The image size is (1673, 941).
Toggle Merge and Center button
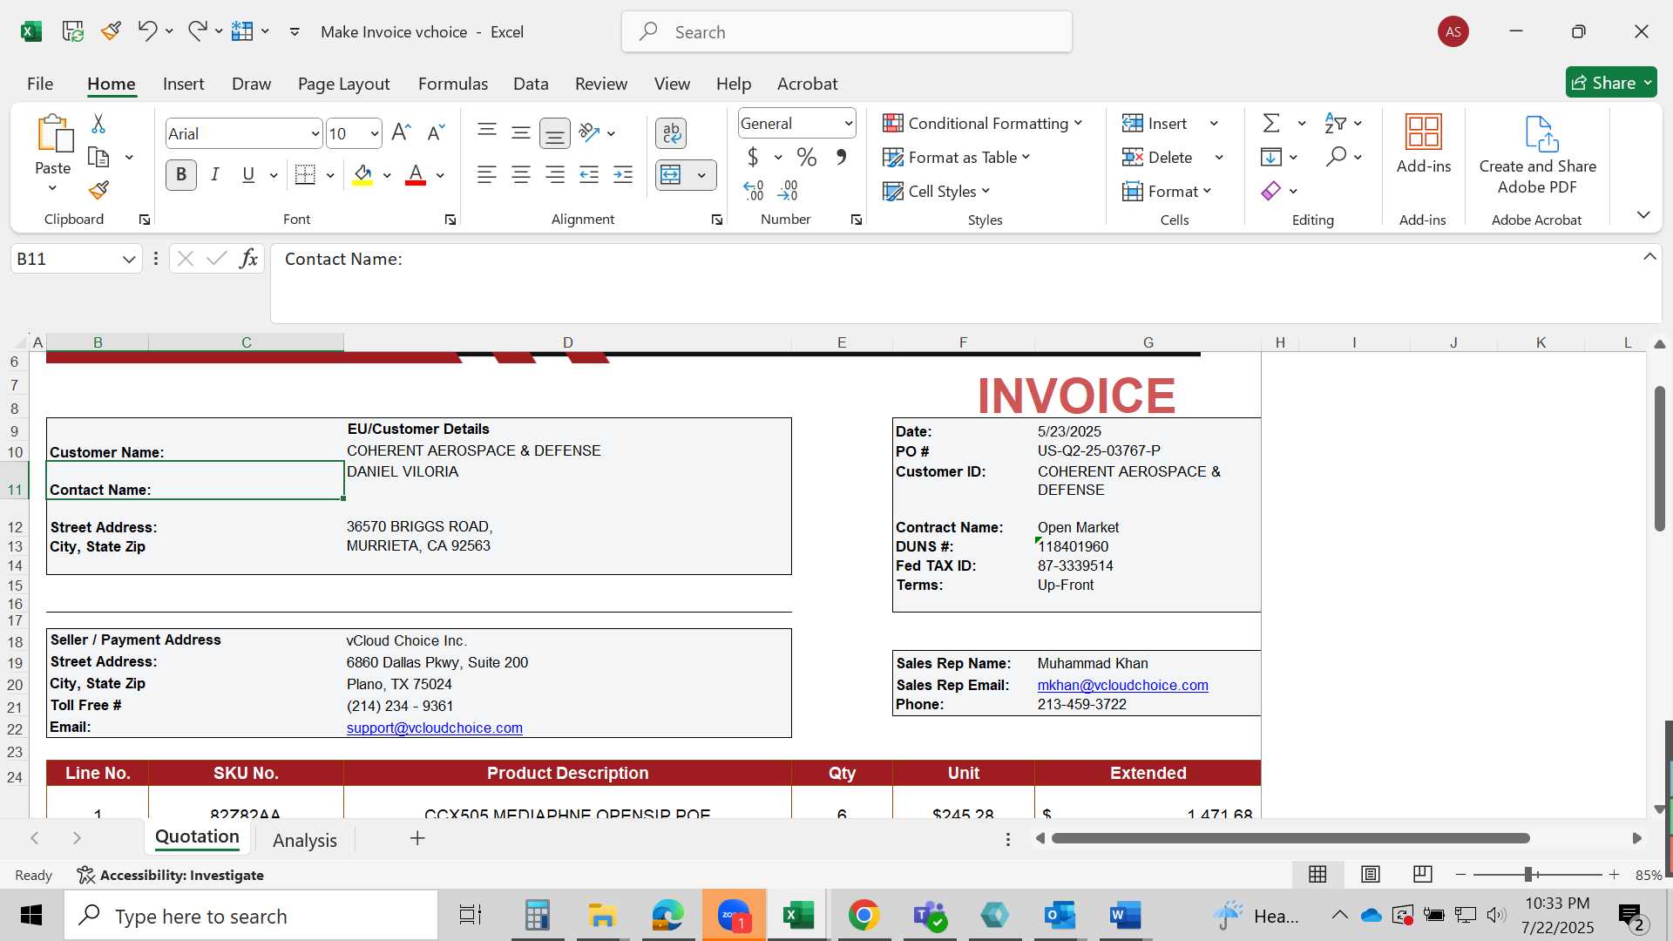click(x=671, y=175)
